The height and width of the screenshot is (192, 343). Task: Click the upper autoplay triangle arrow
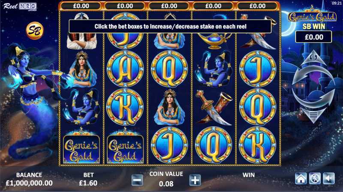pyautogui.click(x=313, y=57)
